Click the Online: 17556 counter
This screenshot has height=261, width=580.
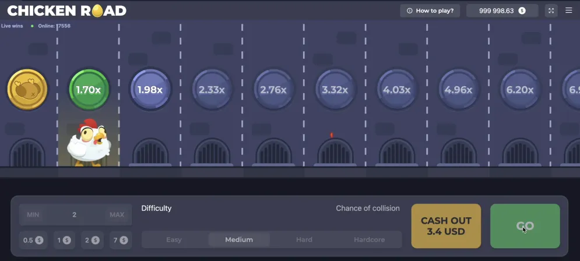coord(54,26)
